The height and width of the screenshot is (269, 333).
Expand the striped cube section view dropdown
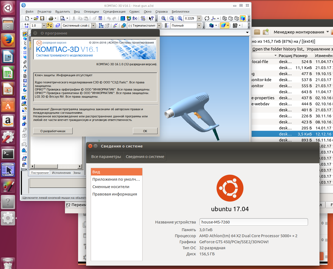(x=216, y=26)
